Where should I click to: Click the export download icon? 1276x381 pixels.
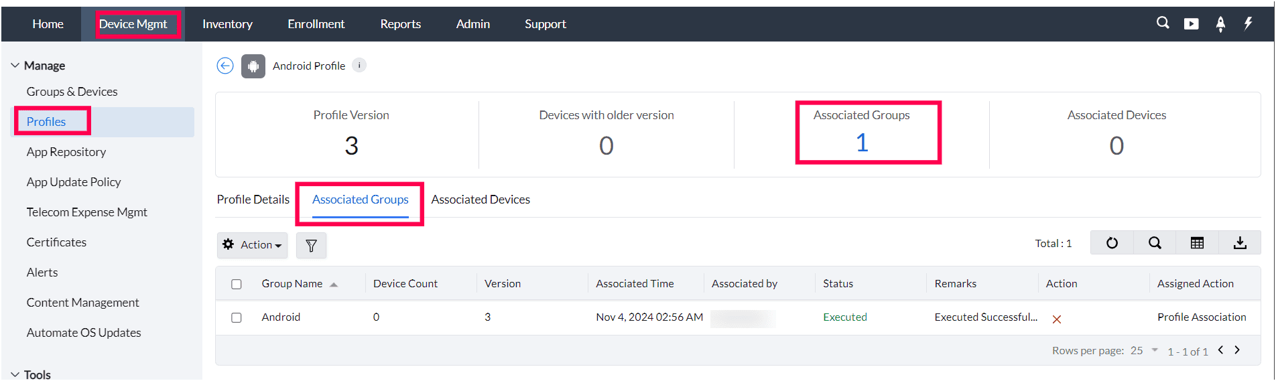click(x=1240, y=243)
